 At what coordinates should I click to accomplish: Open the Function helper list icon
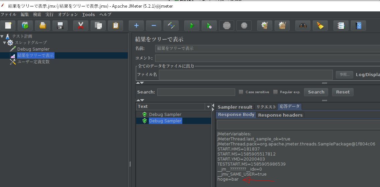341,25
